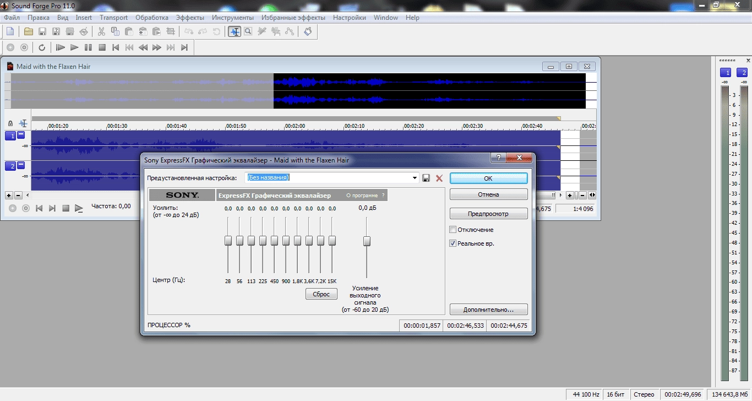Click the lock icon beside the time ruler
The image size is (752, 401).
pos(10,124)
